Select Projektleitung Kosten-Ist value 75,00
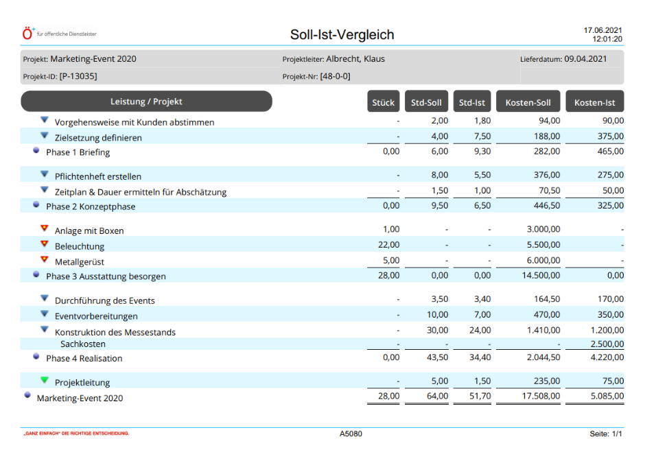This screenshot has width=645, height=452. [613, 381]
